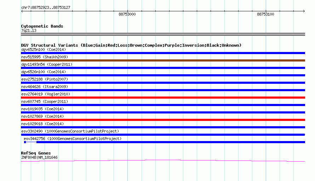Open variant nsv1029018 (Coe2014) label
315x181 pixels.
pyautogui.click(x=42, y=124)
